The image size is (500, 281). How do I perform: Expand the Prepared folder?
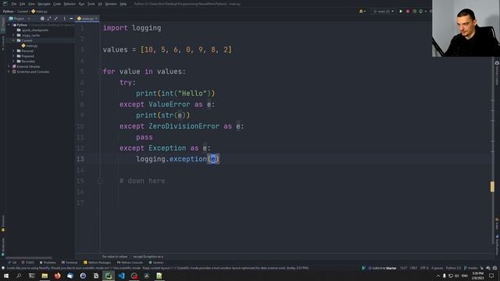(x=13, y=56)
